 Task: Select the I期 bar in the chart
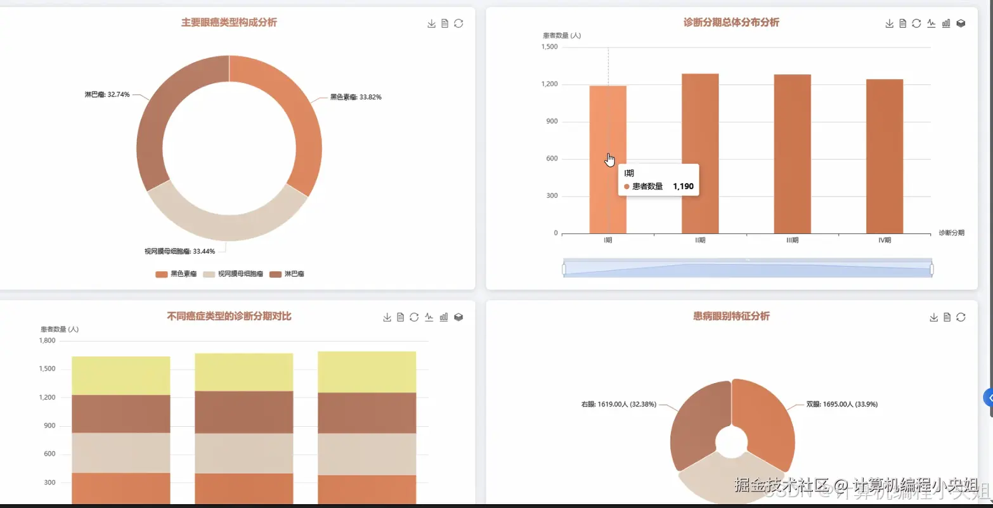pos(608,160)
